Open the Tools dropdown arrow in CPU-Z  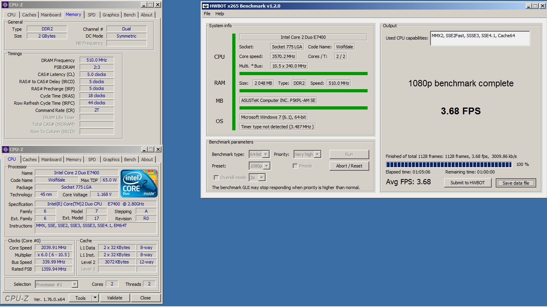95,298
